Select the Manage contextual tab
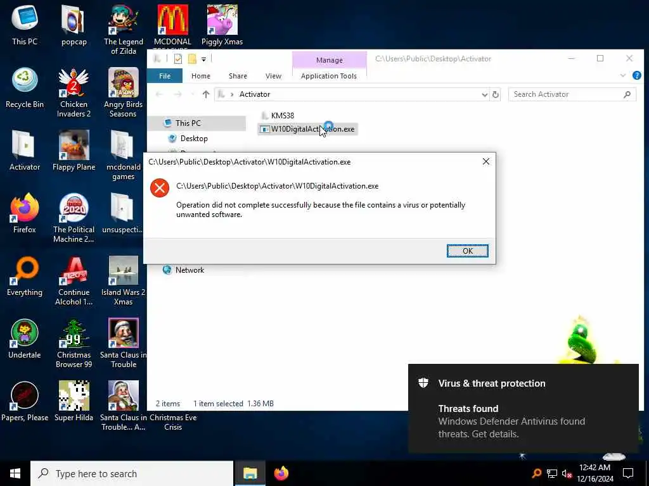 [330, 60]
